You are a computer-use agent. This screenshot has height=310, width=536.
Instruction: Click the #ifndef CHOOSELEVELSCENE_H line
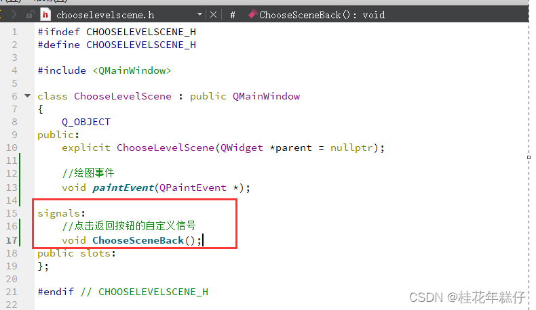pyautogui.click(x=117, y=32)
